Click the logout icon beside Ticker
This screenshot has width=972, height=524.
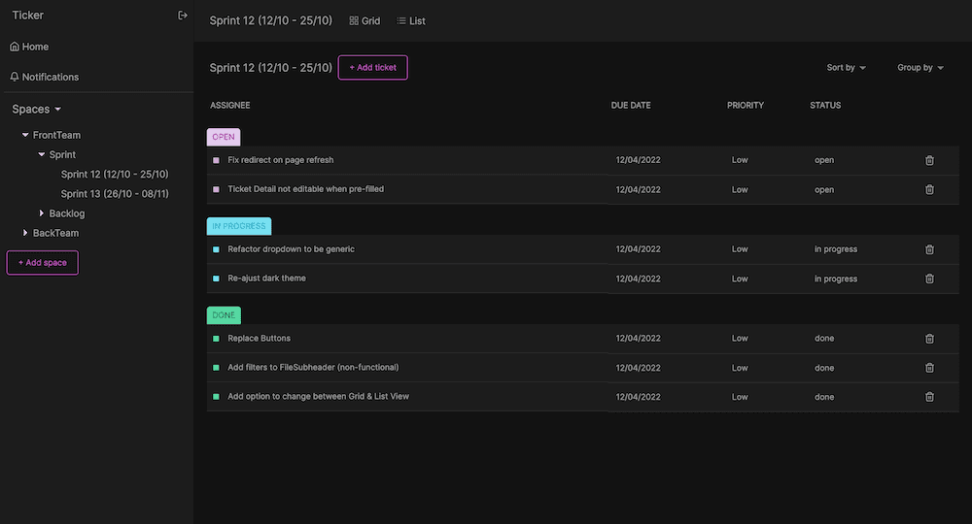[x=183, y=16]
